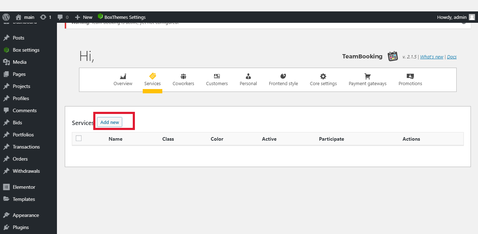Image resolution: width=478 pixels, height=234 pixels.
Task: Open the What's new link
Action: point(432,57)
